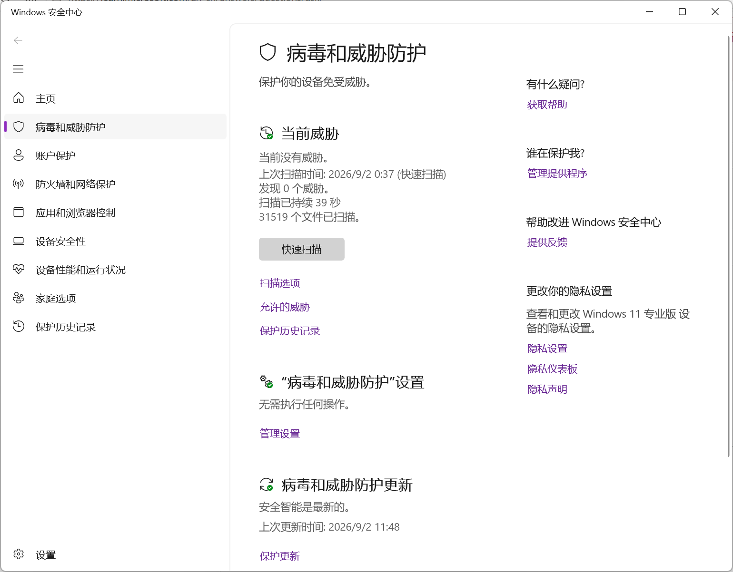Screen dimensions: 733x572
Task: Click the 应用和浏览器控制 window icon
Action: (19, 212)
